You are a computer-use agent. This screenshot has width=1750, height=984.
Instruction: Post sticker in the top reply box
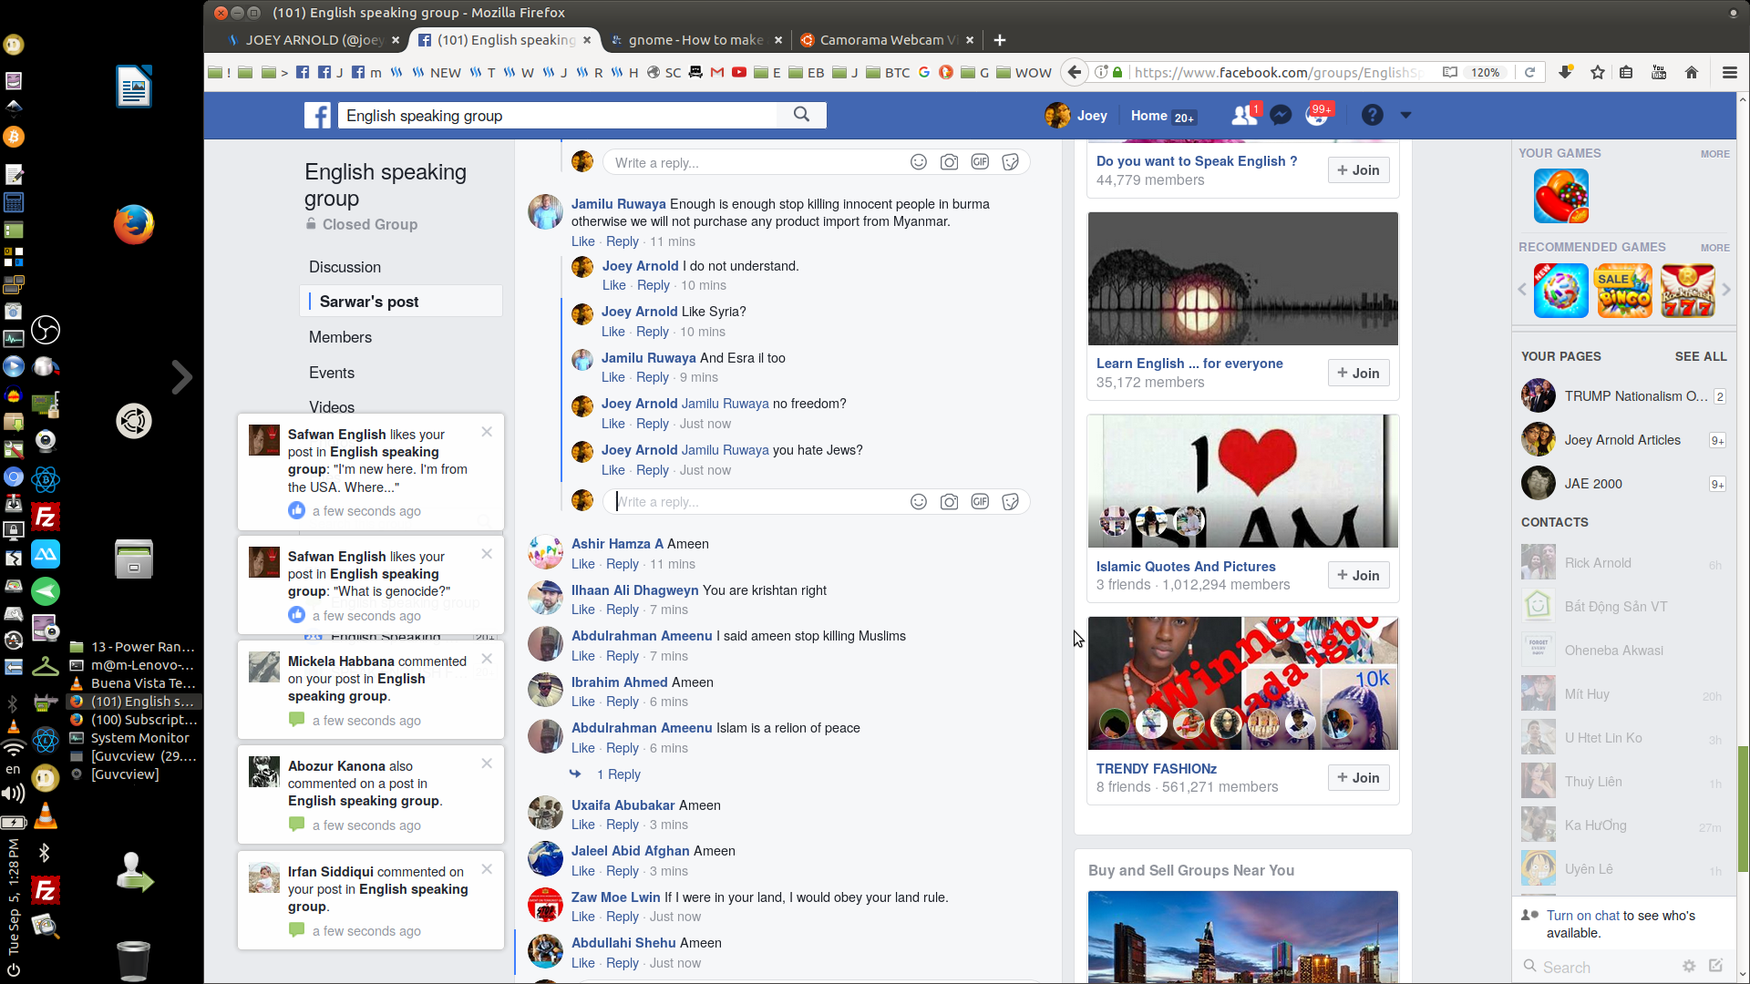coord(1010,162)
